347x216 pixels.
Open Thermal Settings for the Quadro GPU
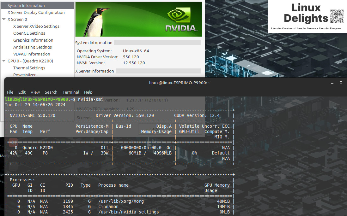point(29,68)
